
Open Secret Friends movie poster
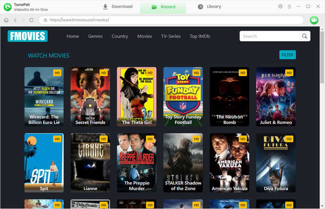(91, 97)
